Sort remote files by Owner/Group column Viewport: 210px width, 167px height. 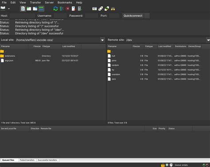(194, 46)
